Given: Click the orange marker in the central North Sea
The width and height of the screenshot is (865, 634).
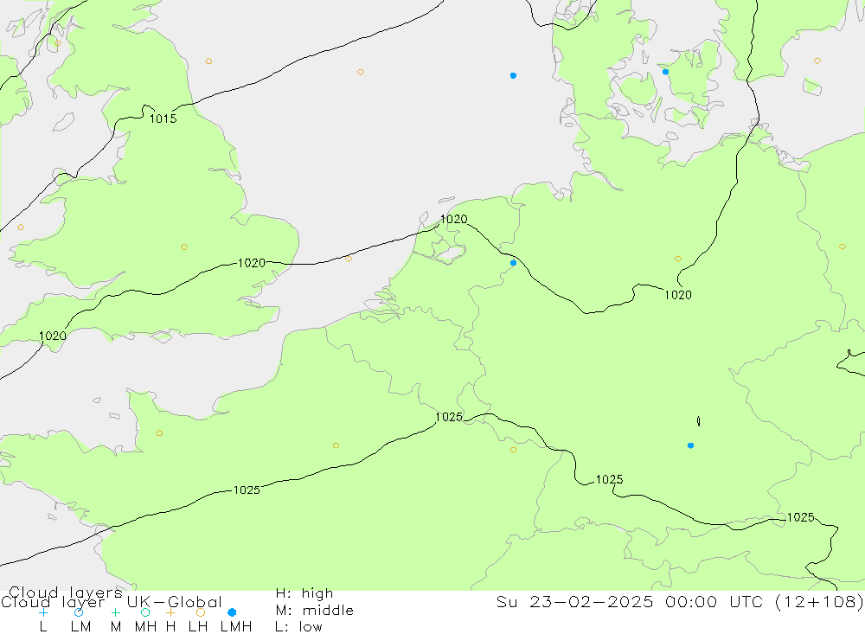Looking at the screenshot, I should (x=360, y=73).
